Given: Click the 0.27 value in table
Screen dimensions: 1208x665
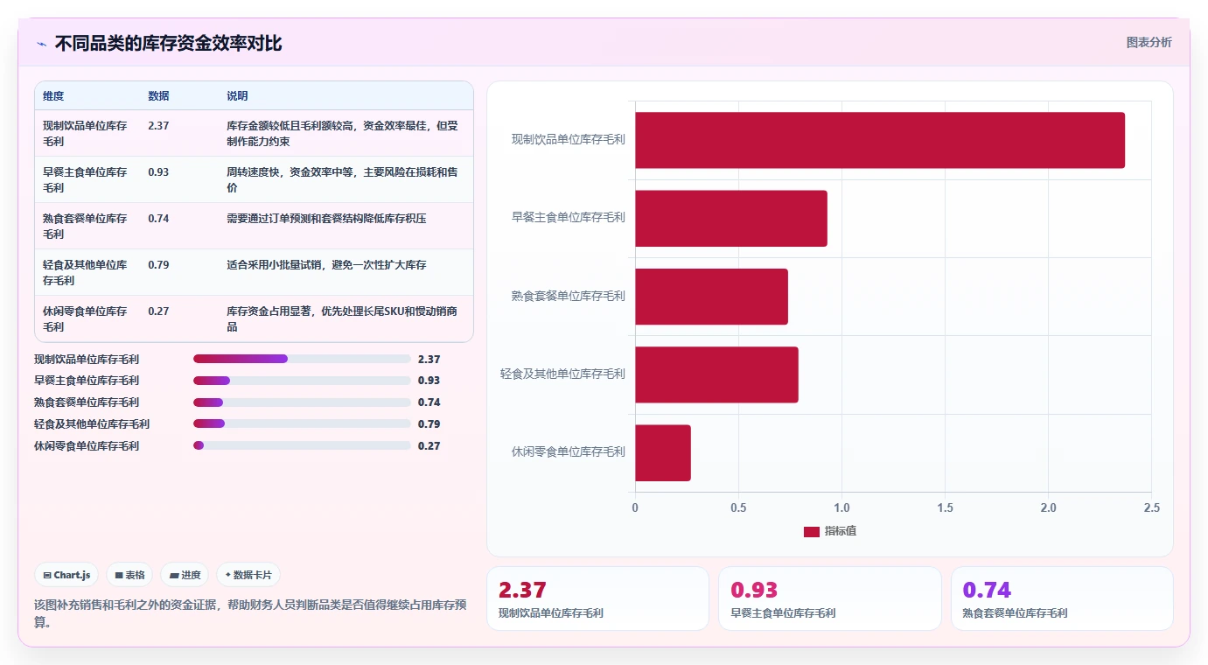Looking at the screenshot, I should [158, 311].
